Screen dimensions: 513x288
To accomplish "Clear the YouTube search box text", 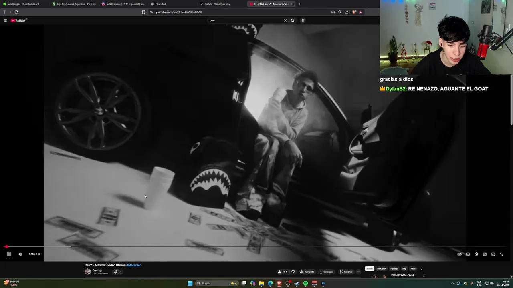I will coord(285,20).
